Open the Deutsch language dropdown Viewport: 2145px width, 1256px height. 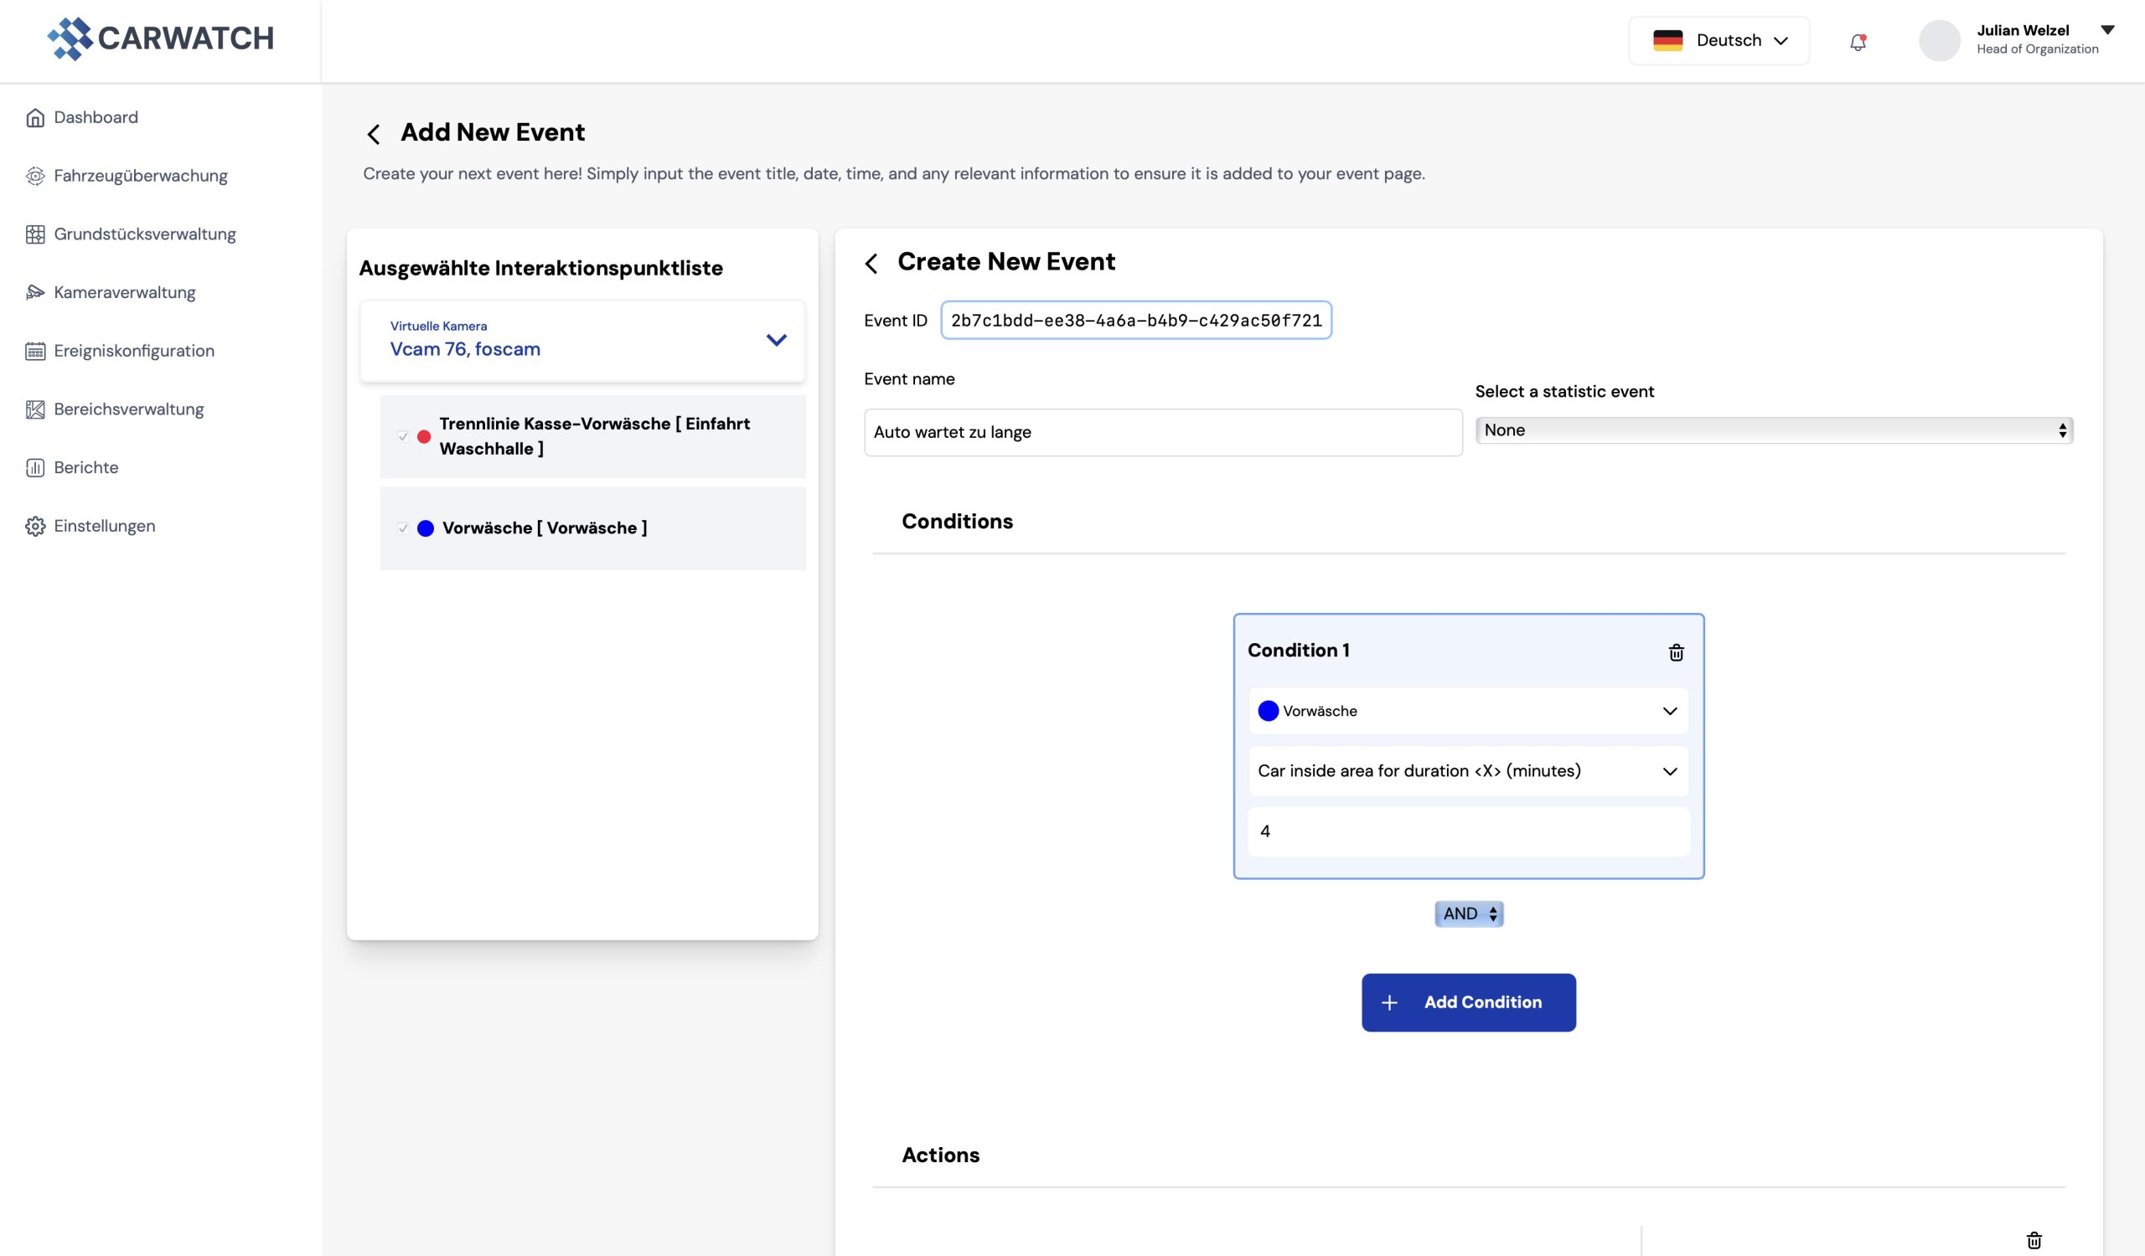click(1719, 40)
